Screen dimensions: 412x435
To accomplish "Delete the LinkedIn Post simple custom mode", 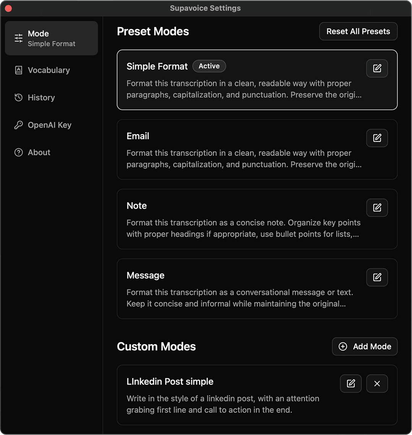I will (x=377, y=383).
